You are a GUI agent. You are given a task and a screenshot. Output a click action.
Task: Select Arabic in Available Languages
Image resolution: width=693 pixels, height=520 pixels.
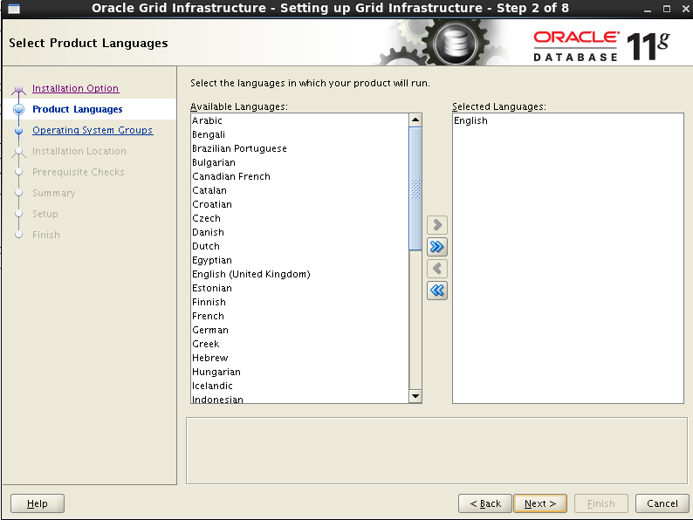[300, 120]
